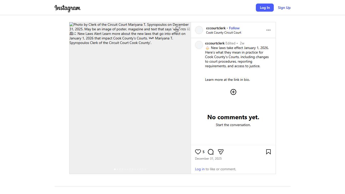
Task: Share the post with the paper plane icon
Action: coord(220,152)
